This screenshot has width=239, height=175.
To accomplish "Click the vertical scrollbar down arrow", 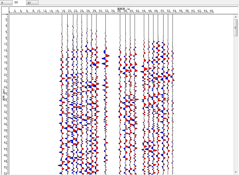I will [x=236, y=173].
